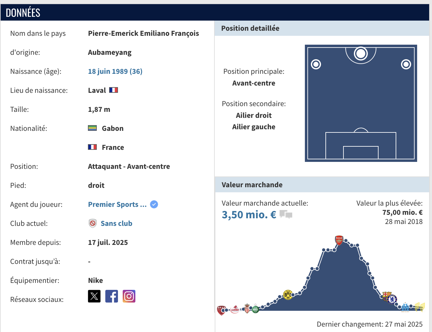Viewport: 432px width, 332px height.
Task: Follow the birth date 18 juin 1989 link
Action: pos(115,71)
